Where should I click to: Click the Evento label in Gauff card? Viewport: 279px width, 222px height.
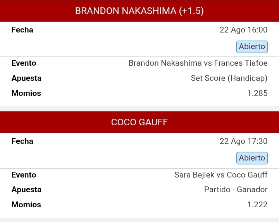point(24,175)
